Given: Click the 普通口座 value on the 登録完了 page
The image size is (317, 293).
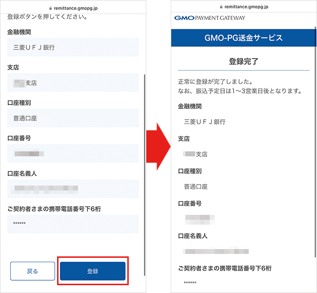Looking at the screenshot, I should (x=196, y=187).
